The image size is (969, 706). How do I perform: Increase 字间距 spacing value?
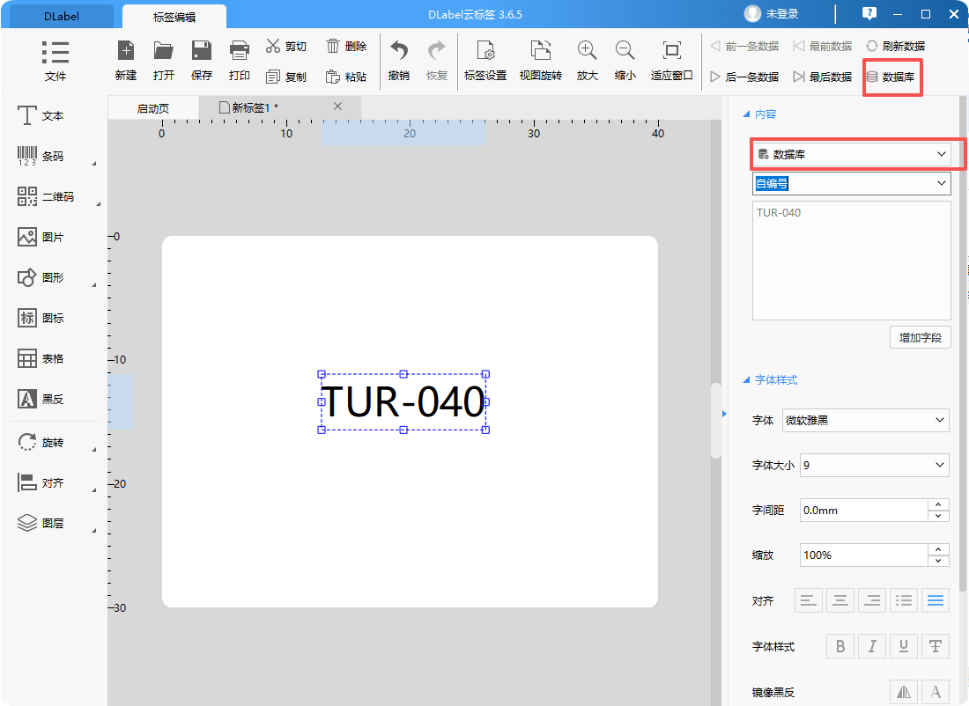coord(938,504)
